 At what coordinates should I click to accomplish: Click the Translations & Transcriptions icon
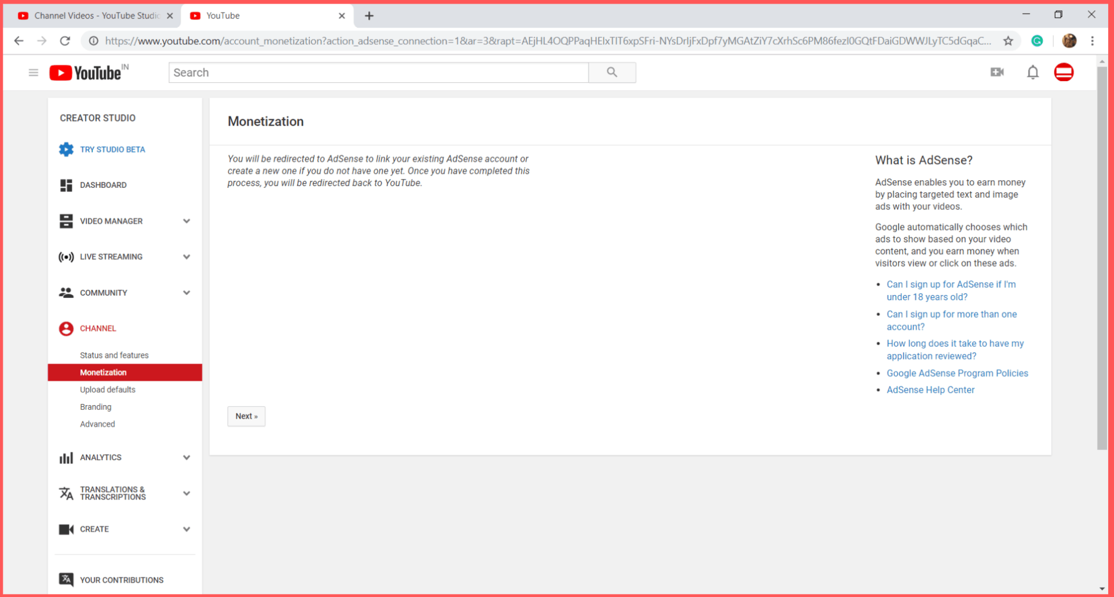point(66,493)
